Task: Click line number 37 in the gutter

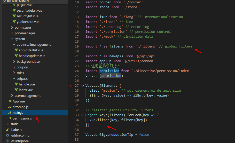Action: pos(76,135)
